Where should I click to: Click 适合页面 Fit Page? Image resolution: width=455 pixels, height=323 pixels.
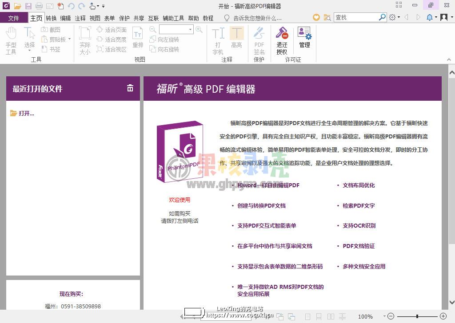click(x=112, y=30)
